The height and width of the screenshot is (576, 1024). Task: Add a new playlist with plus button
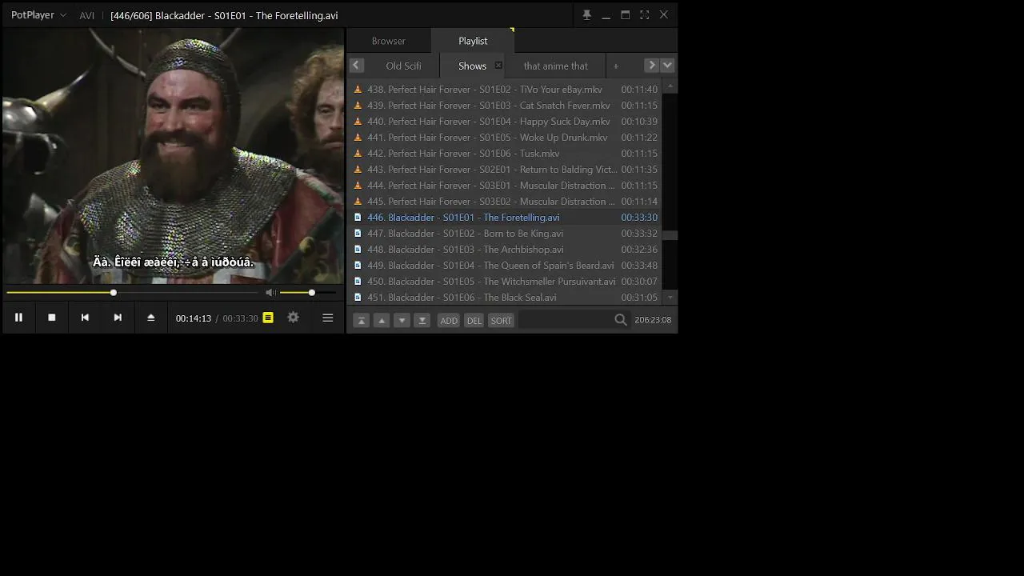[x=616, y=66]
